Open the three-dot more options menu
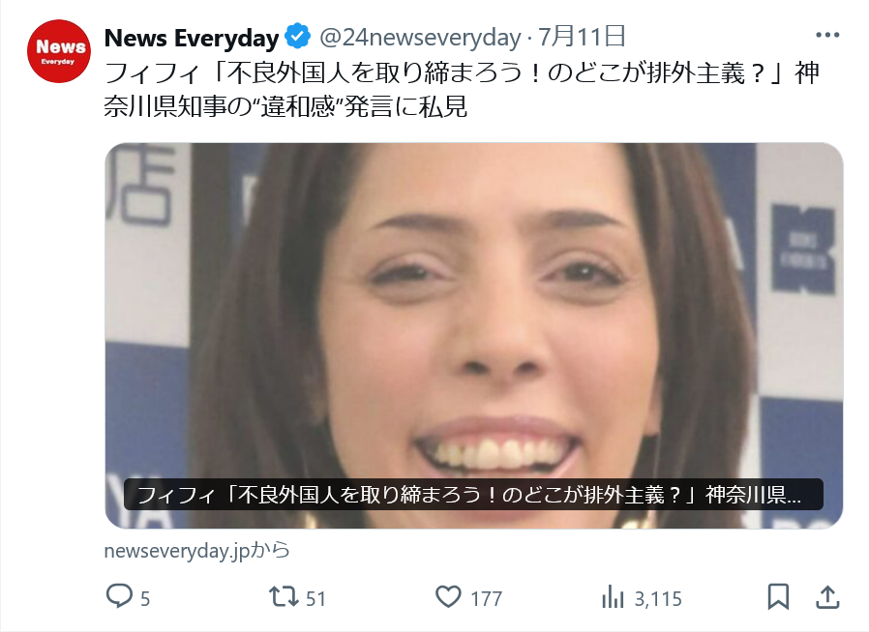This screenshot has height=632, width=869. (827, 35)
